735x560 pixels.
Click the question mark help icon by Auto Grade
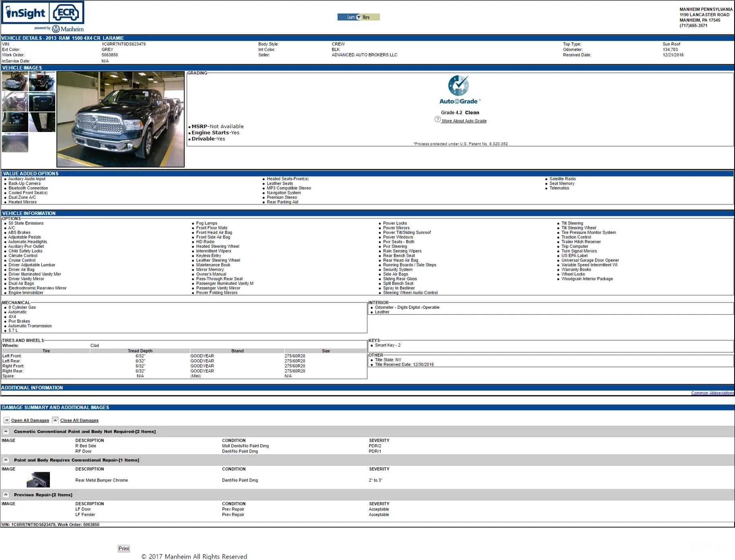click(438, 119)
